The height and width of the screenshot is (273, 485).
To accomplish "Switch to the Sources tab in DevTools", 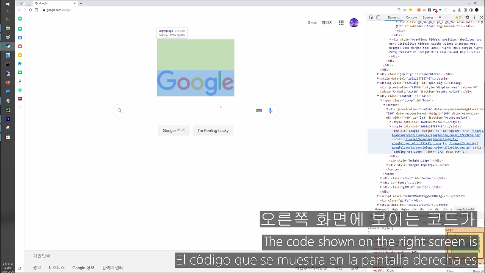I will 428,17.
